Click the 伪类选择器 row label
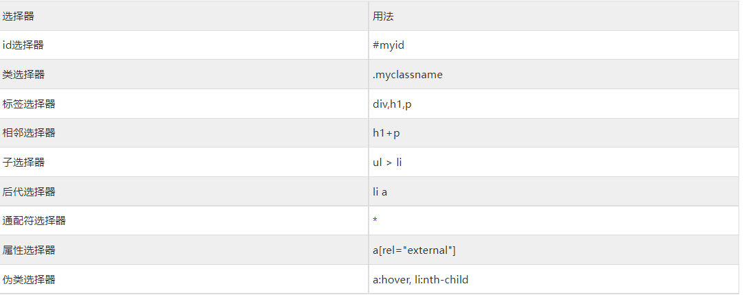Screen dimensions: 744x295 click(x=29, y=280)
